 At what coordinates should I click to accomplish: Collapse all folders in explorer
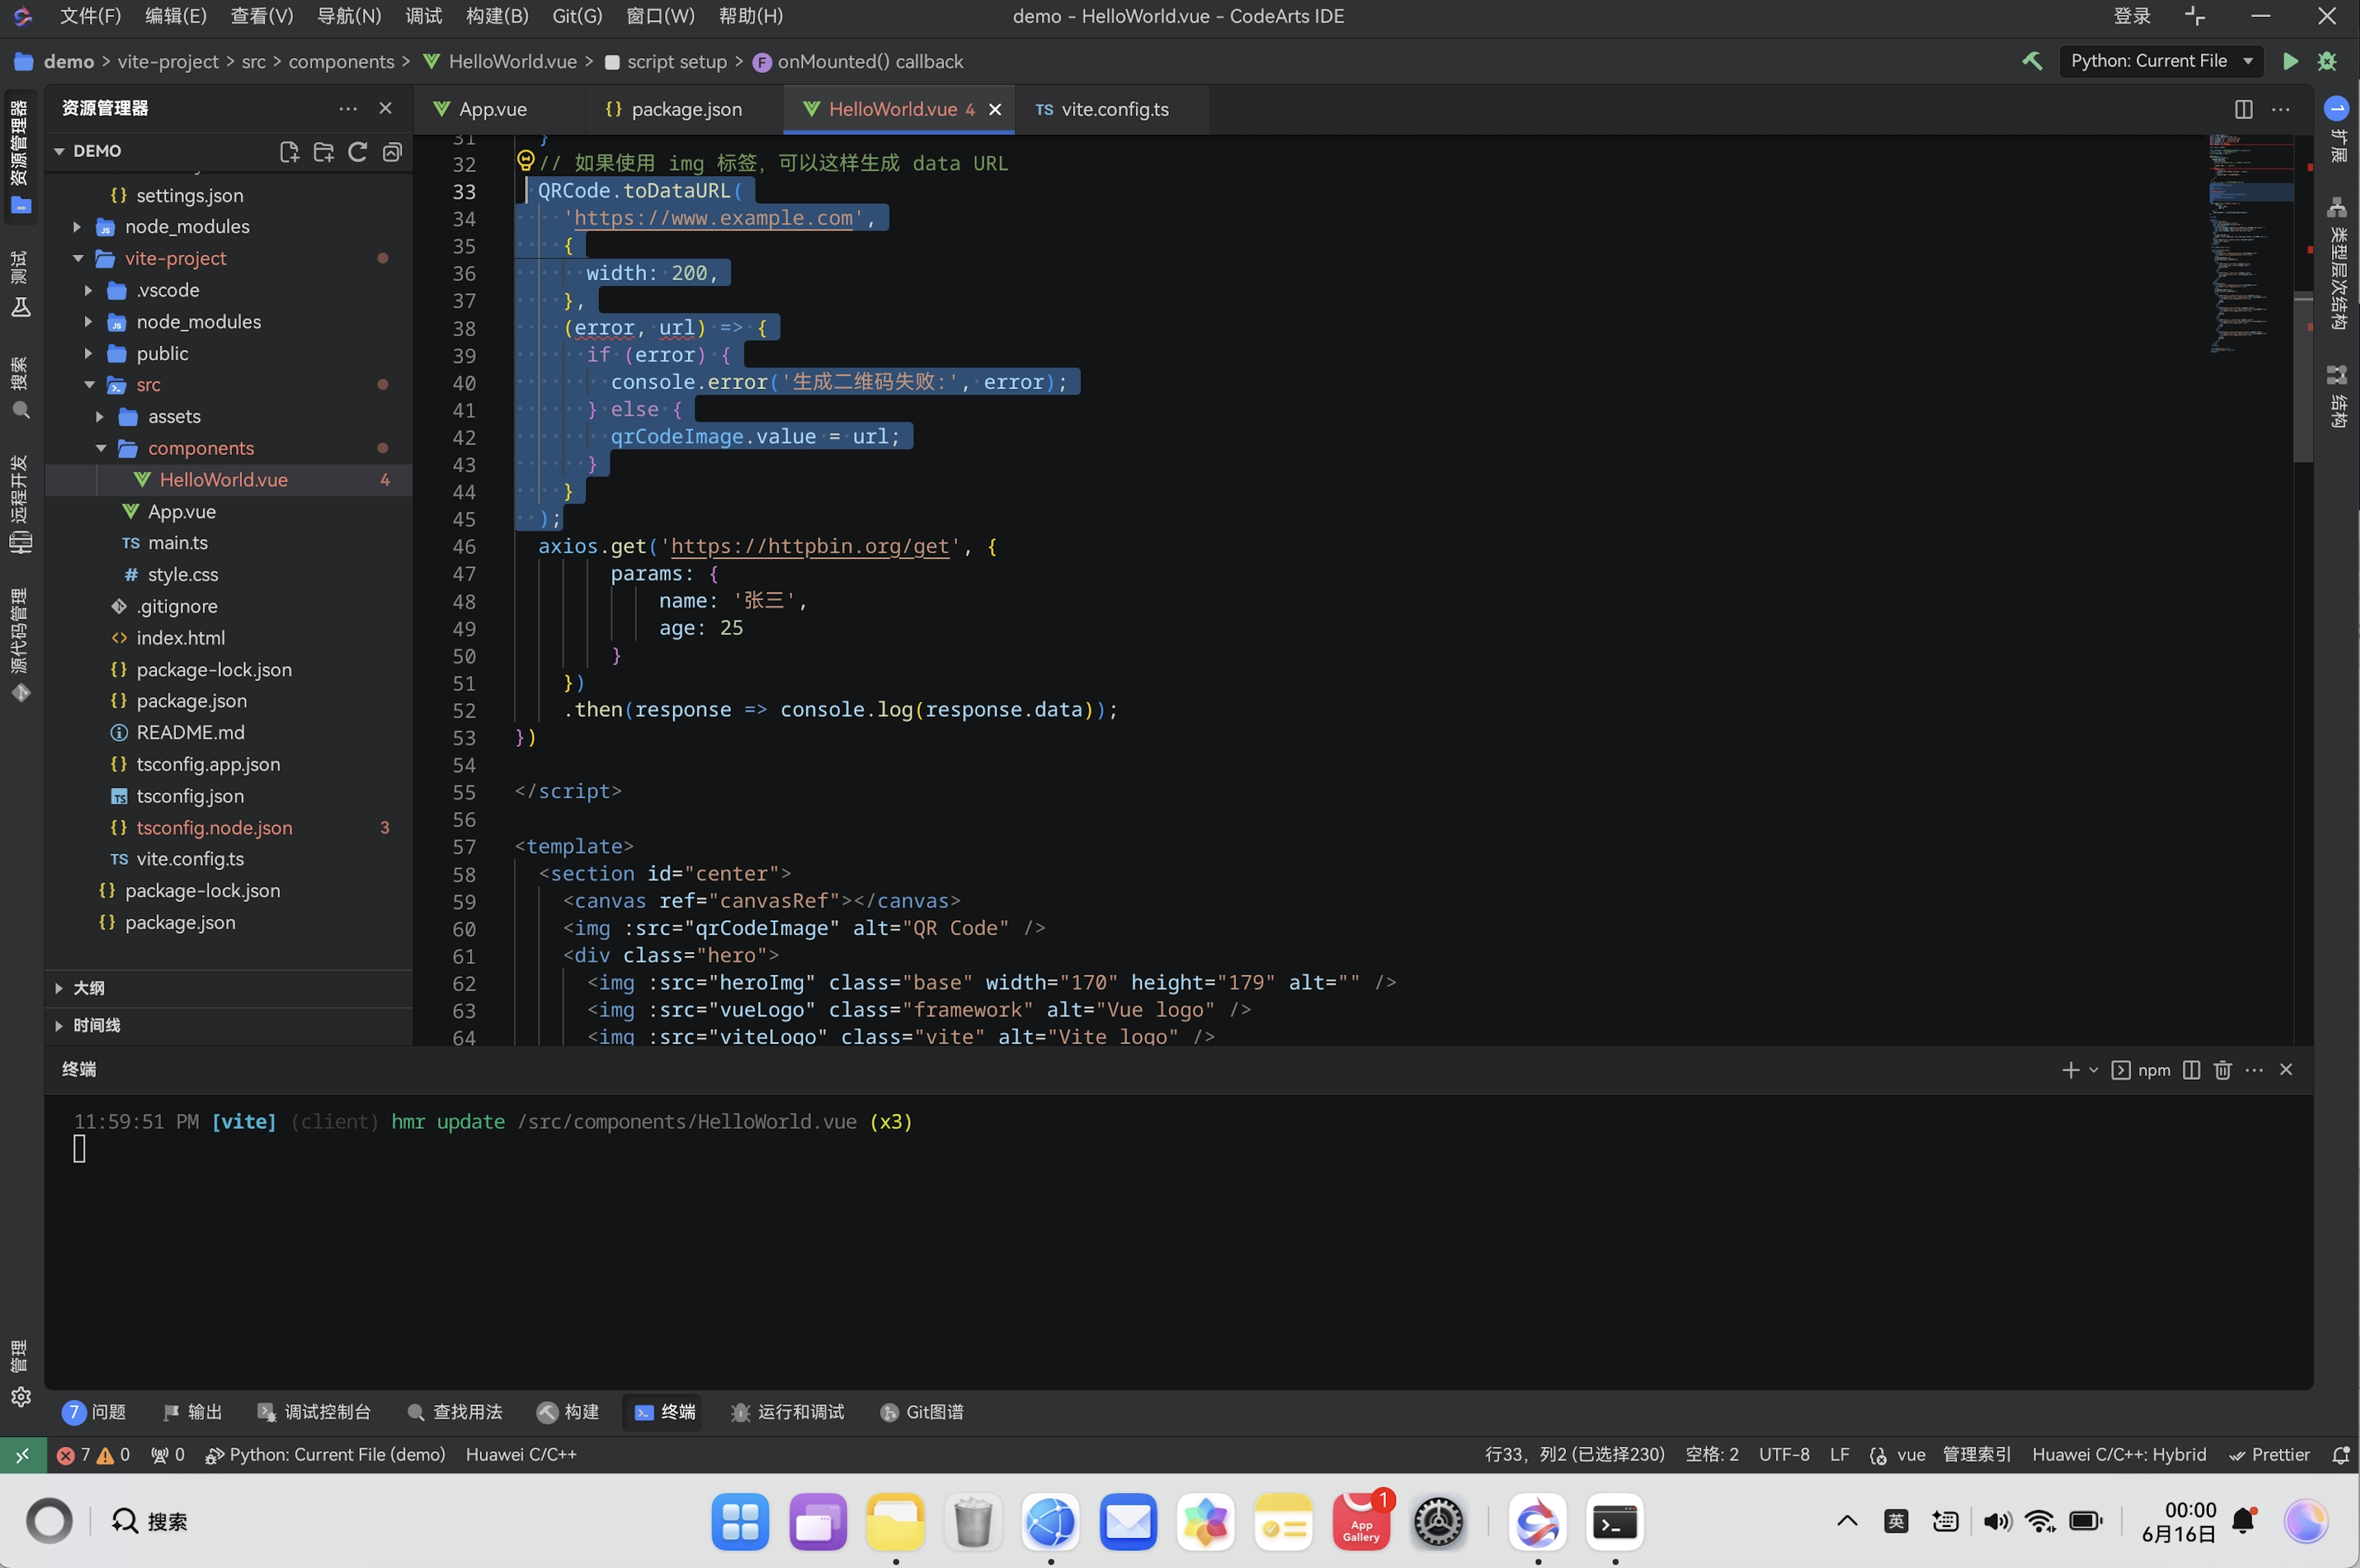392,151
